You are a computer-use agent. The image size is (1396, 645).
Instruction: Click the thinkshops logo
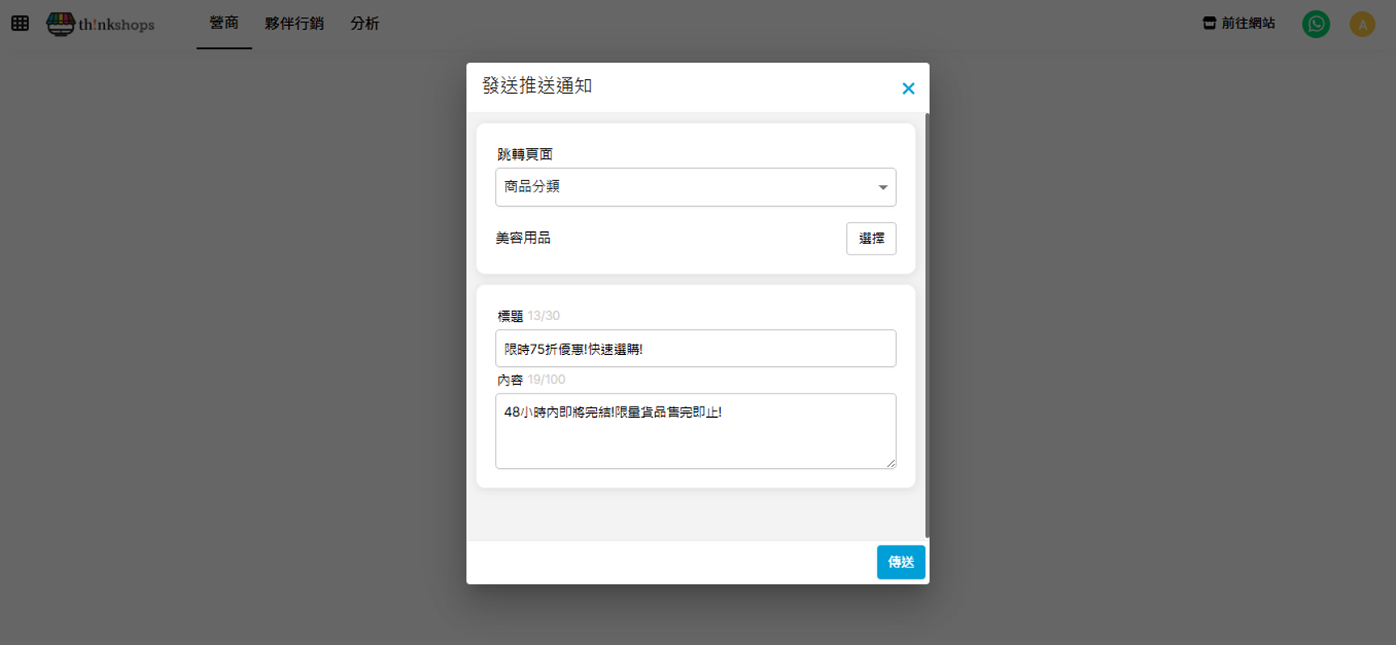(100, 24)
